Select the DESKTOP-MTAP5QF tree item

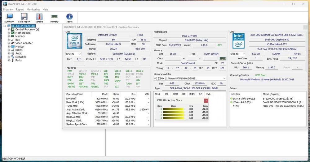(x=23, y=26)
